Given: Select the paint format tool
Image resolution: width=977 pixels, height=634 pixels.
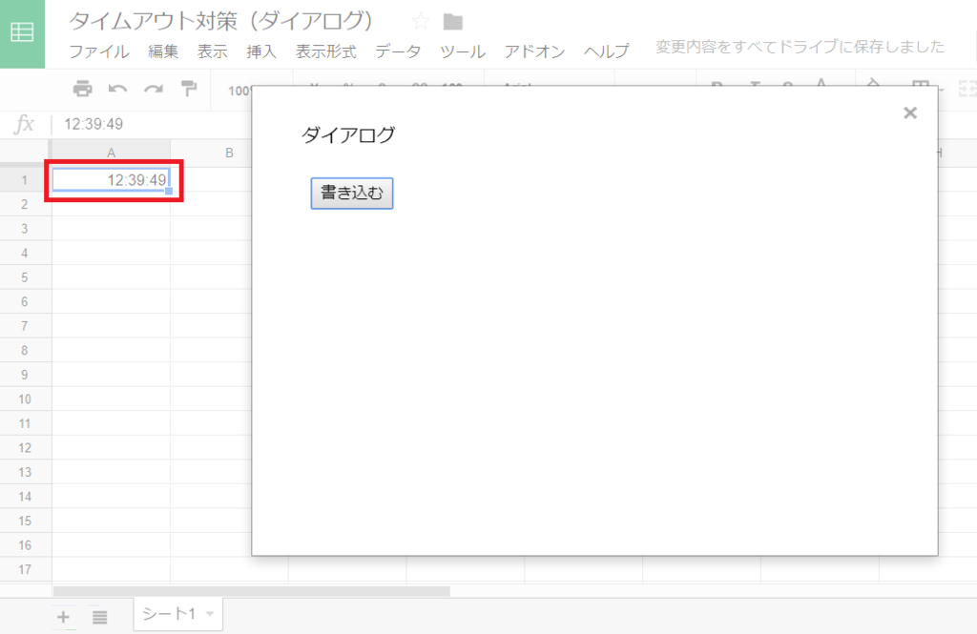Looking at the screenshot, I should coord(189,89).
